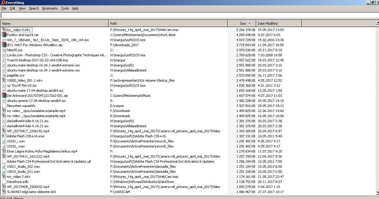The image size is (379, 199).
Task: Click path C:\Windows\SoftwareDistribution\DataStore
Action: (x=142, y=182)
